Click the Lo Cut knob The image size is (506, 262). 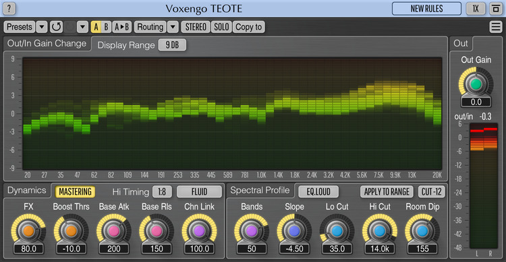pyautogui.click(x=337, y=231)
